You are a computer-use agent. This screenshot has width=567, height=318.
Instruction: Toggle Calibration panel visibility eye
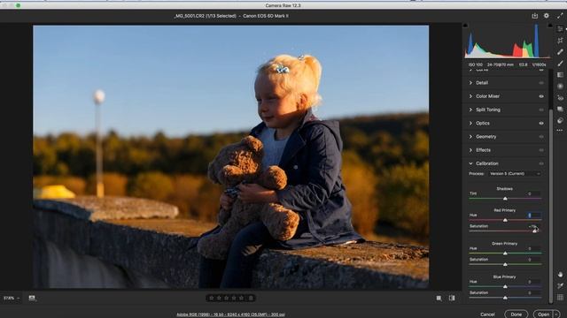click(541, 163)
